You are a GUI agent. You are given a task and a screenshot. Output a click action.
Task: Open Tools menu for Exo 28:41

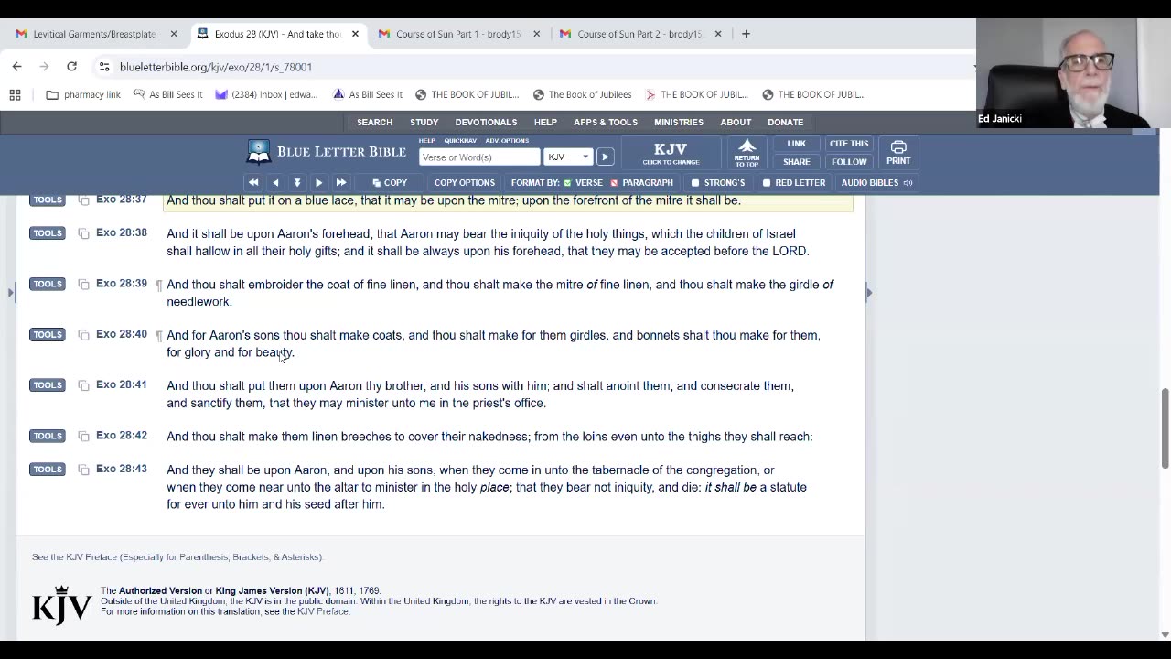point(48,385)
